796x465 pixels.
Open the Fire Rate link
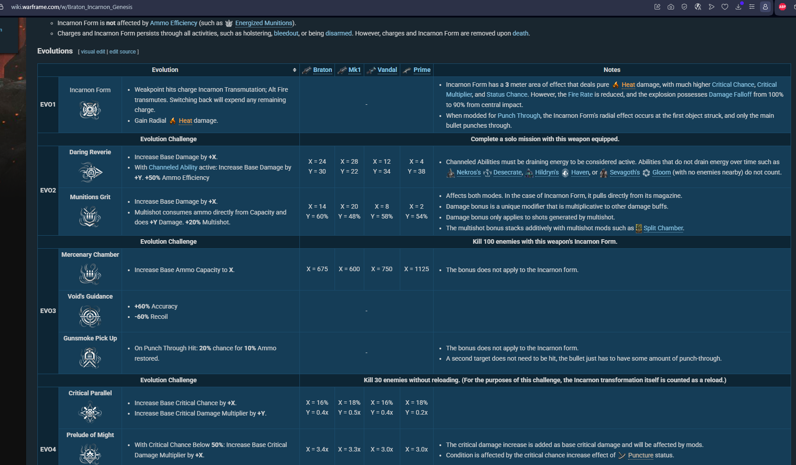(580, 94)
